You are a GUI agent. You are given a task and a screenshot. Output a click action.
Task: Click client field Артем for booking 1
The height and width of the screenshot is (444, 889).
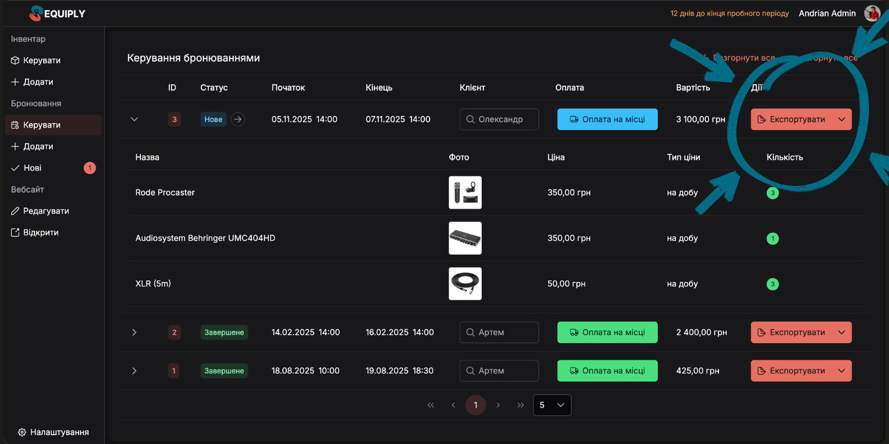click(499, 371)
